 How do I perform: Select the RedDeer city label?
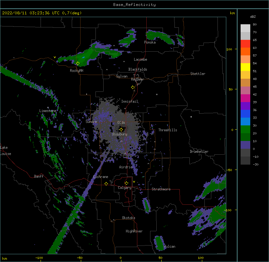tap(137, 79)
